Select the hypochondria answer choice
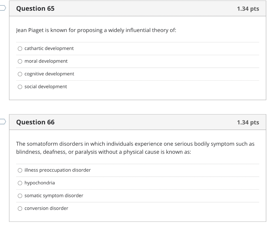Image resolution: width=280 pixels, height=227 pixels. pos(20,183)
